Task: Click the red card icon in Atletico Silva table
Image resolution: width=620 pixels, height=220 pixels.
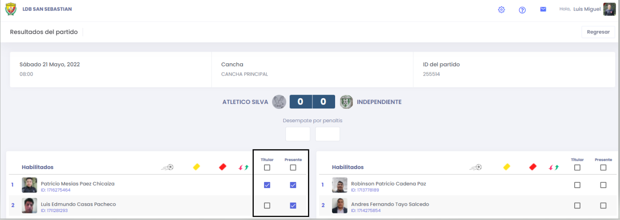Action: pyautogui.click(x=223, y=167)
